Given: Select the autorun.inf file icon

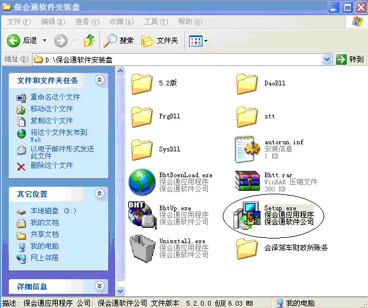Looking at the screenshot, I should 247,149.
